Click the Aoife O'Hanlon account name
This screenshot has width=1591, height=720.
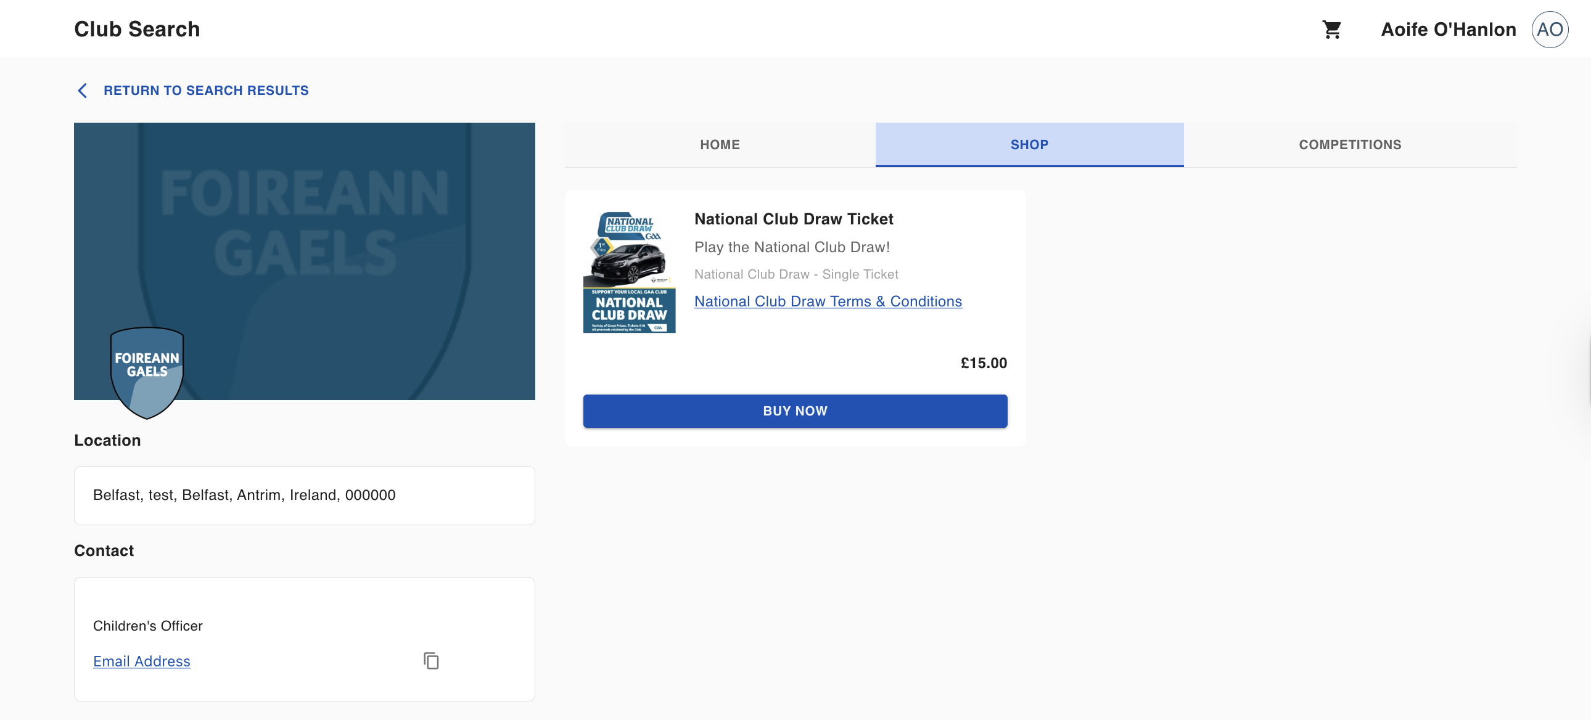coord(1449,30)
